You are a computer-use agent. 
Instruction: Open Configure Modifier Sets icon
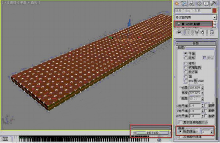tap(212, 32)
